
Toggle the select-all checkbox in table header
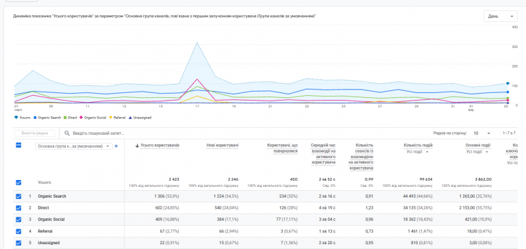18,145
